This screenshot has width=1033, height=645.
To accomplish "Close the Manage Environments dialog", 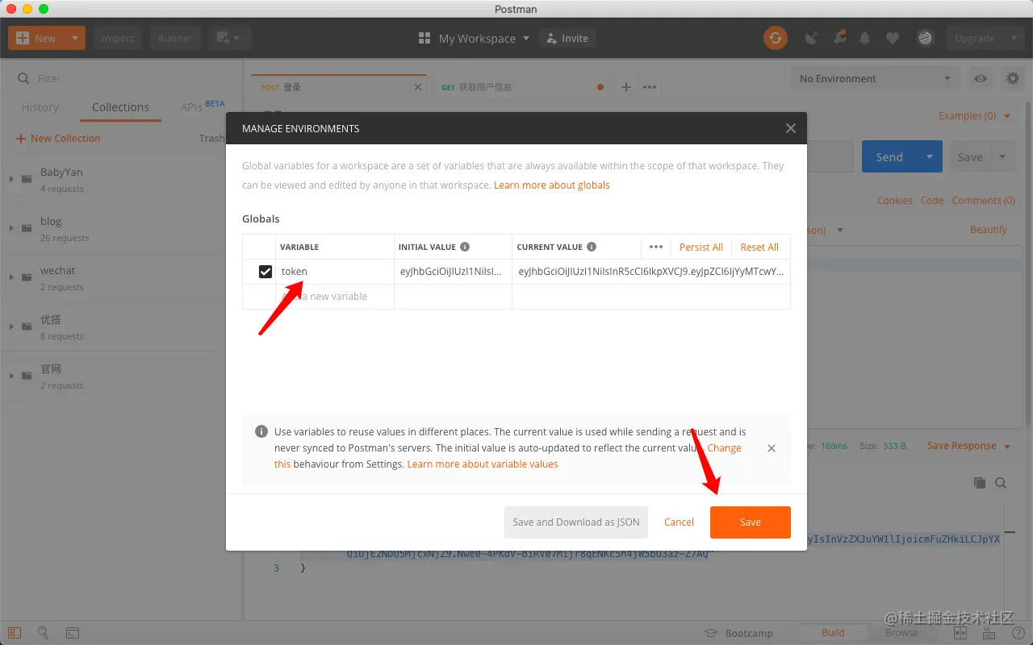I will coord(791,128).
